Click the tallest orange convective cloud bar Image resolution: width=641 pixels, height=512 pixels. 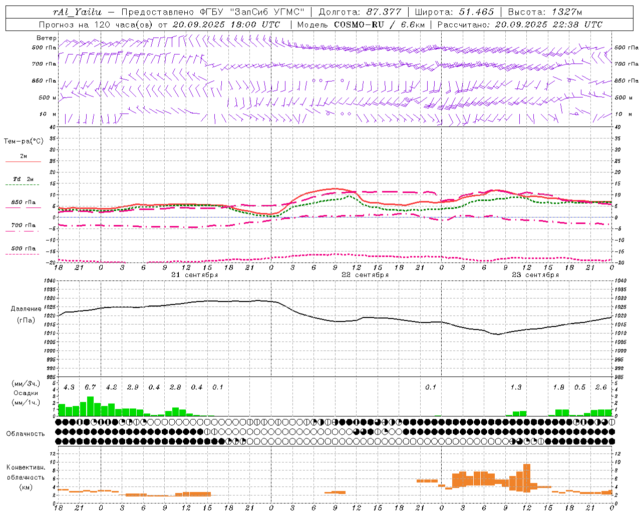526,477
